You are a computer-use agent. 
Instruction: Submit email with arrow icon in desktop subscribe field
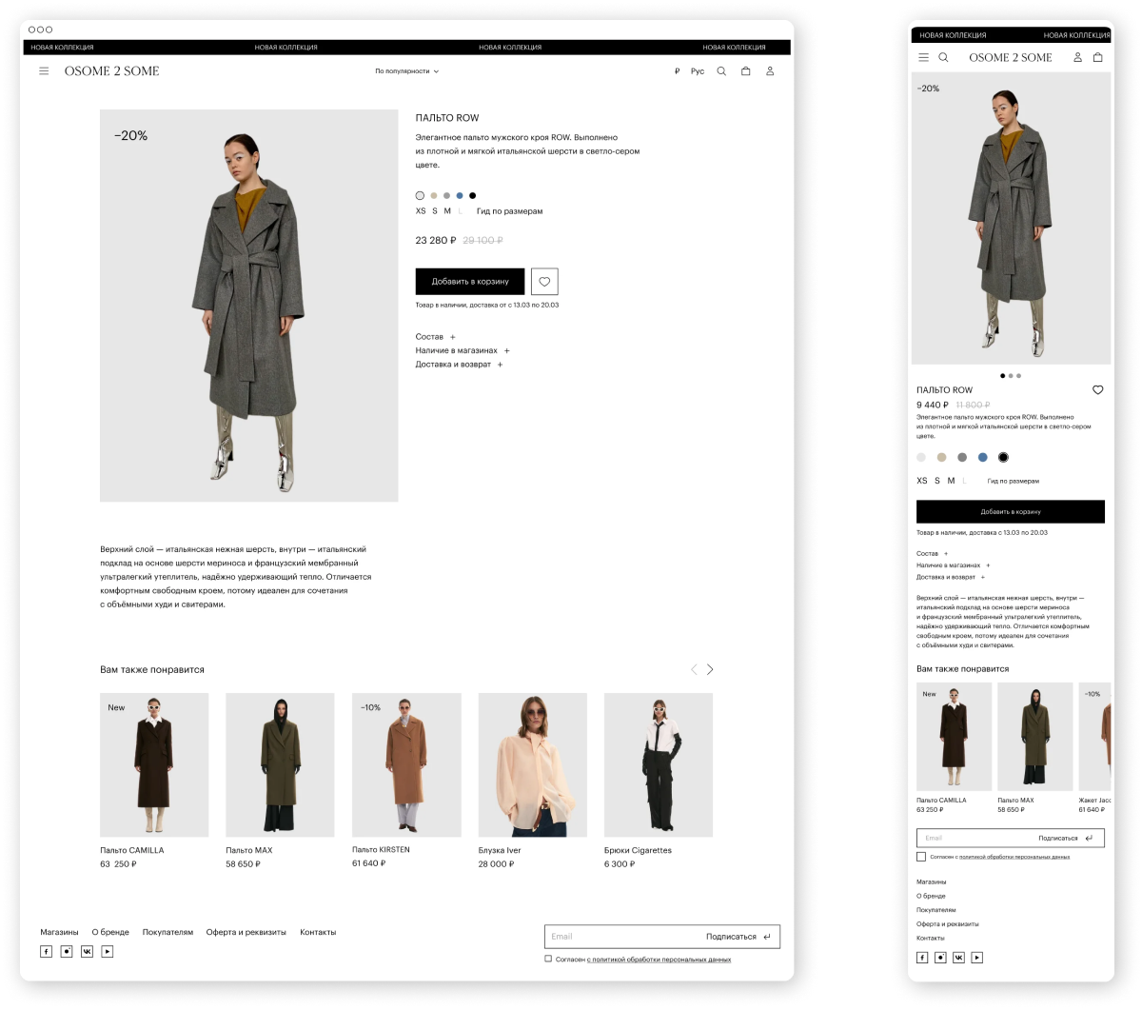[766, 937]
